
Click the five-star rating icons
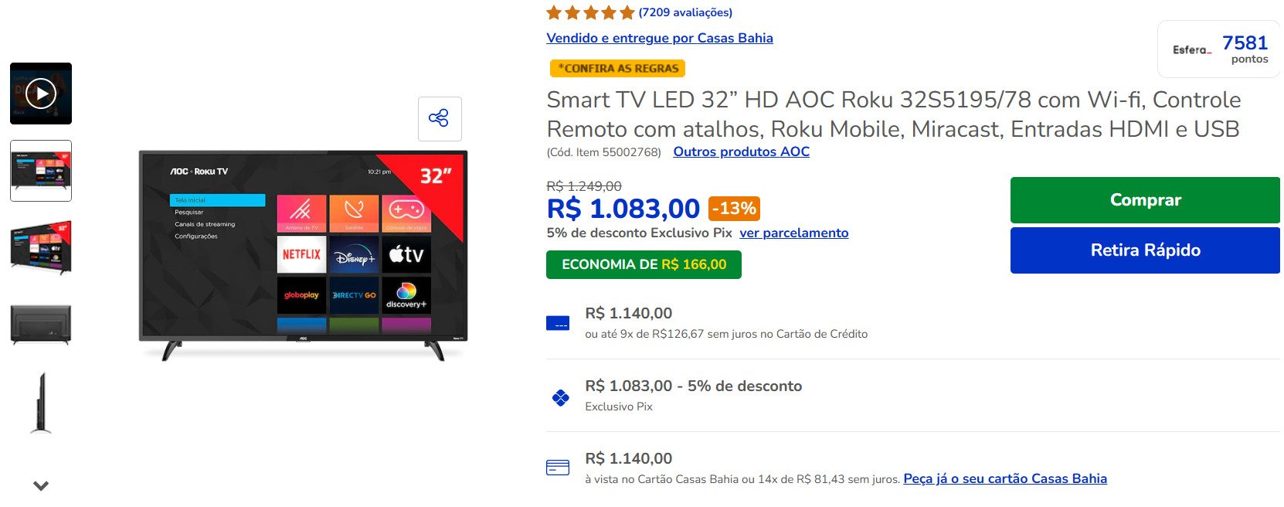pos(590,12)
